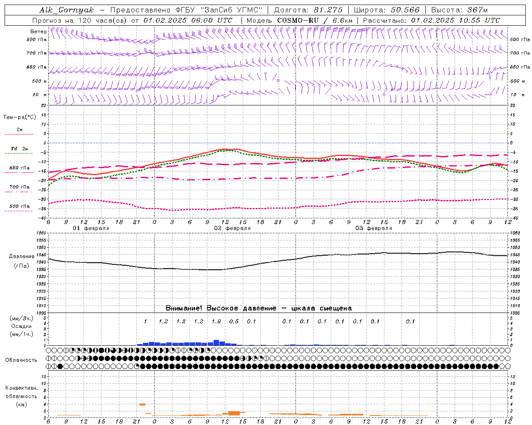Click the 01 февраля date label

pos(91,228)
